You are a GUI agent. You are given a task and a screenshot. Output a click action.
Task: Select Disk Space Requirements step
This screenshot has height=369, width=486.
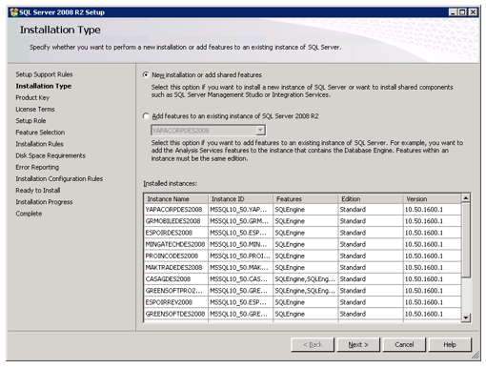[51, 155]
